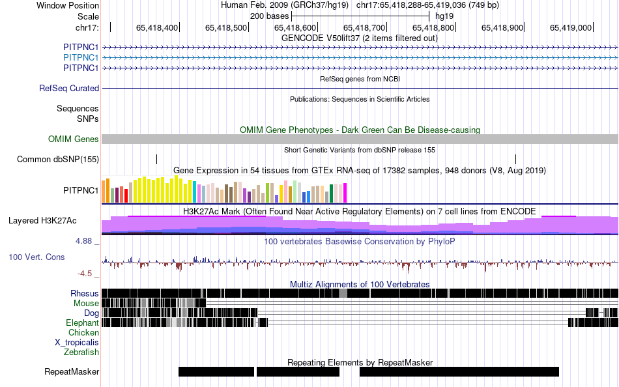
Task: Select the Scale label in the track list
Action: 88,16
